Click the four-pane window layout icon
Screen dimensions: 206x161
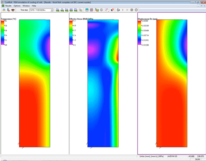pos(87,10)
